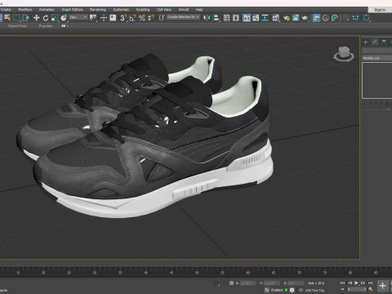
Task: Click the Add Time Tag label
Action: [314, 290]
